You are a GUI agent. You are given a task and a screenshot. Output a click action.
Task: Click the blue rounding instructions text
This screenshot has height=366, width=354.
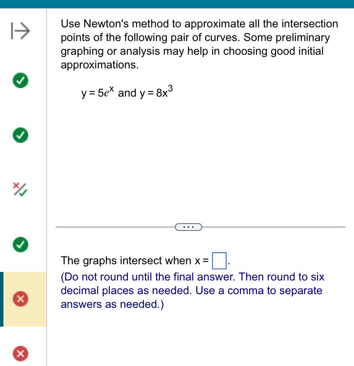tap(192, 290)
